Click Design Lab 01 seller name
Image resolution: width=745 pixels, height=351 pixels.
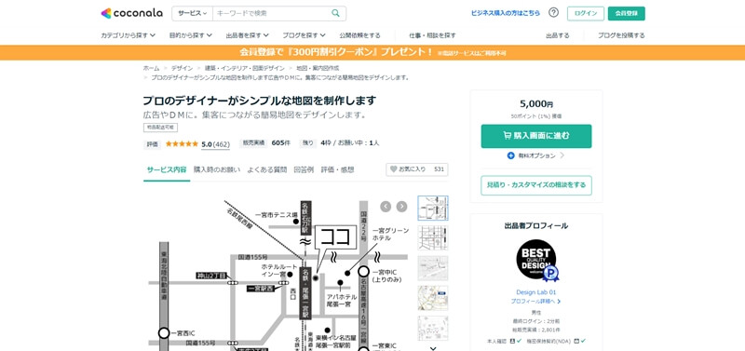[x=536, y=292]
